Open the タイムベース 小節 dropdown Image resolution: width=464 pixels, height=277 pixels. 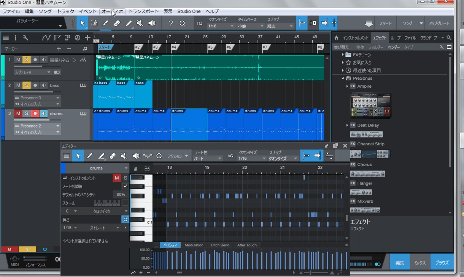251,26
